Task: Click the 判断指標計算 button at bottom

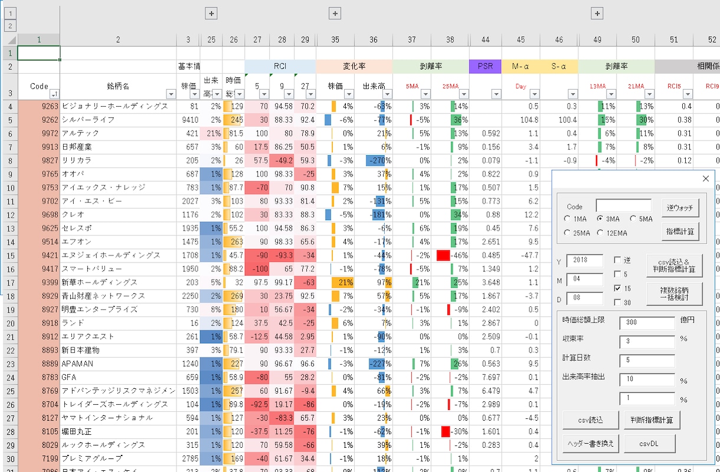Action: pyautogui.click(x=652, y=420)
